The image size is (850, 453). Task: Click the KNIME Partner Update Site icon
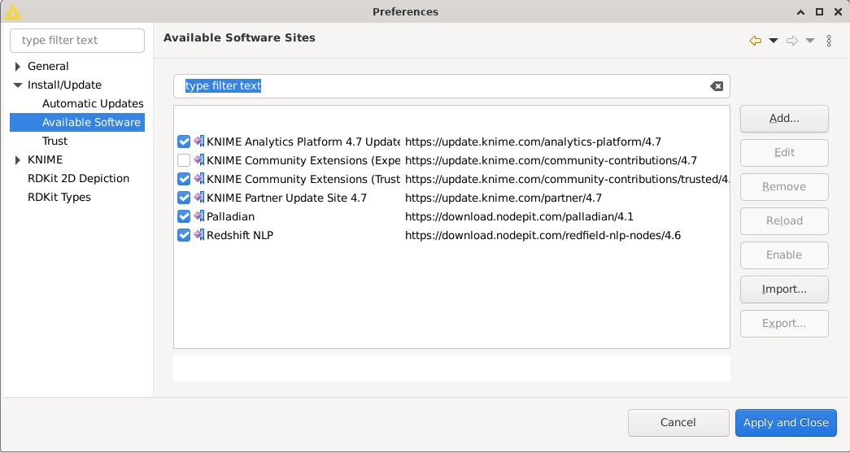(199, 198)
